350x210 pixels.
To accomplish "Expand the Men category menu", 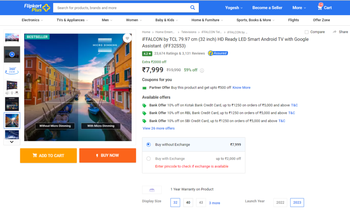I will [107, 20].
